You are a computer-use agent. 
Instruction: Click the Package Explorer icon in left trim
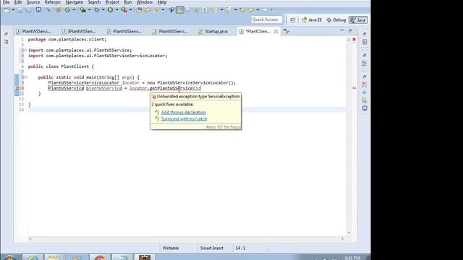7,42
